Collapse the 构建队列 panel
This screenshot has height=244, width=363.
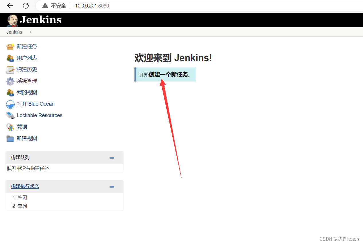click(x=112, y=158)
